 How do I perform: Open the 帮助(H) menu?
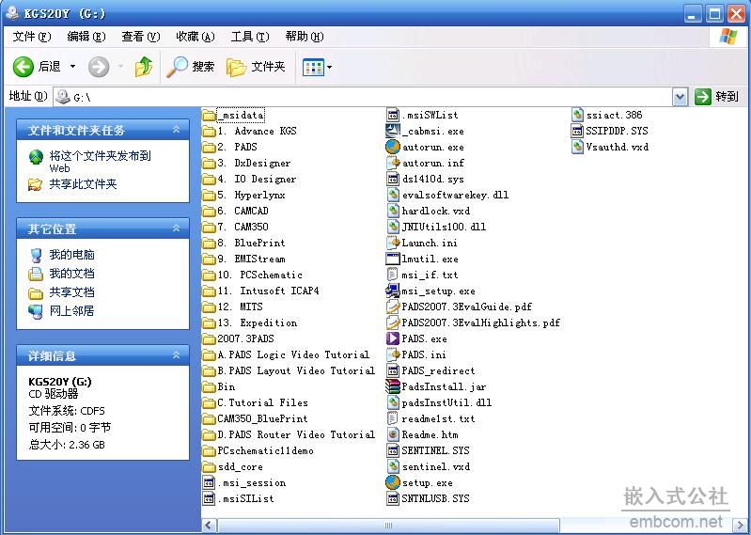pos(305,37)
